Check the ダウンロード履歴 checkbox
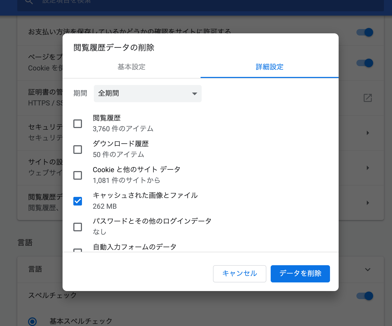Screen dimensions: 392x326 click(78, 150)
